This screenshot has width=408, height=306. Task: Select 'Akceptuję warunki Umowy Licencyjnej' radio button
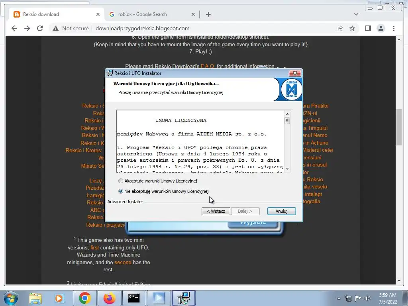click(x=120, y=181)
